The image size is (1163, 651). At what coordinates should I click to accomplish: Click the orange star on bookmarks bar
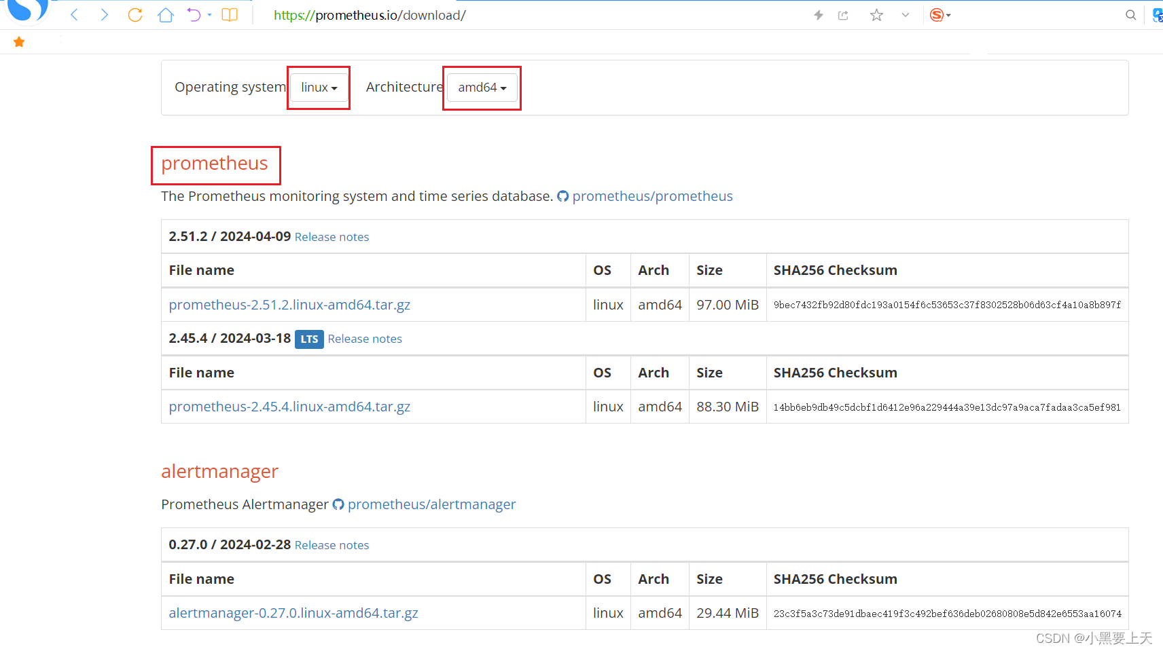click(x=19, y=41)
